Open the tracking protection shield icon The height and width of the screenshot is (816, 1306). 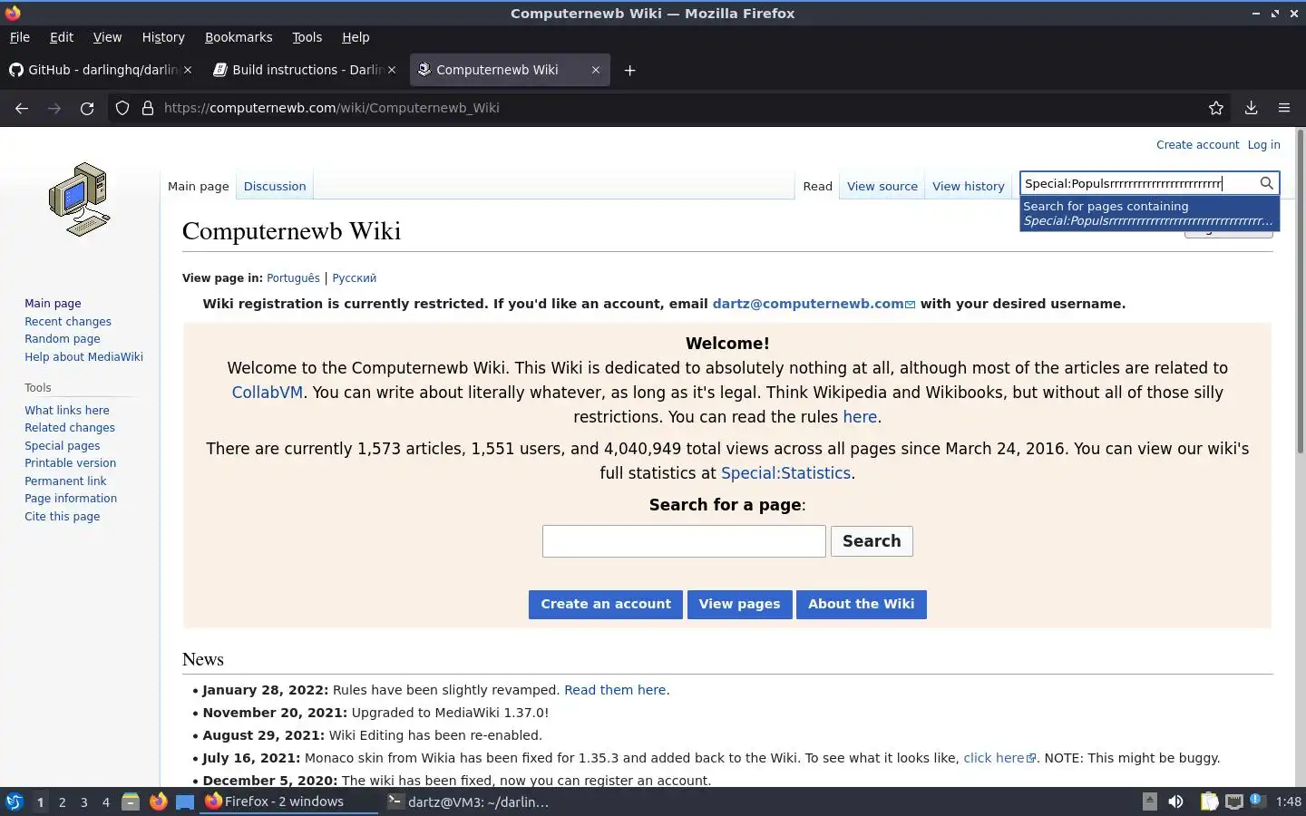pos(122,108)
